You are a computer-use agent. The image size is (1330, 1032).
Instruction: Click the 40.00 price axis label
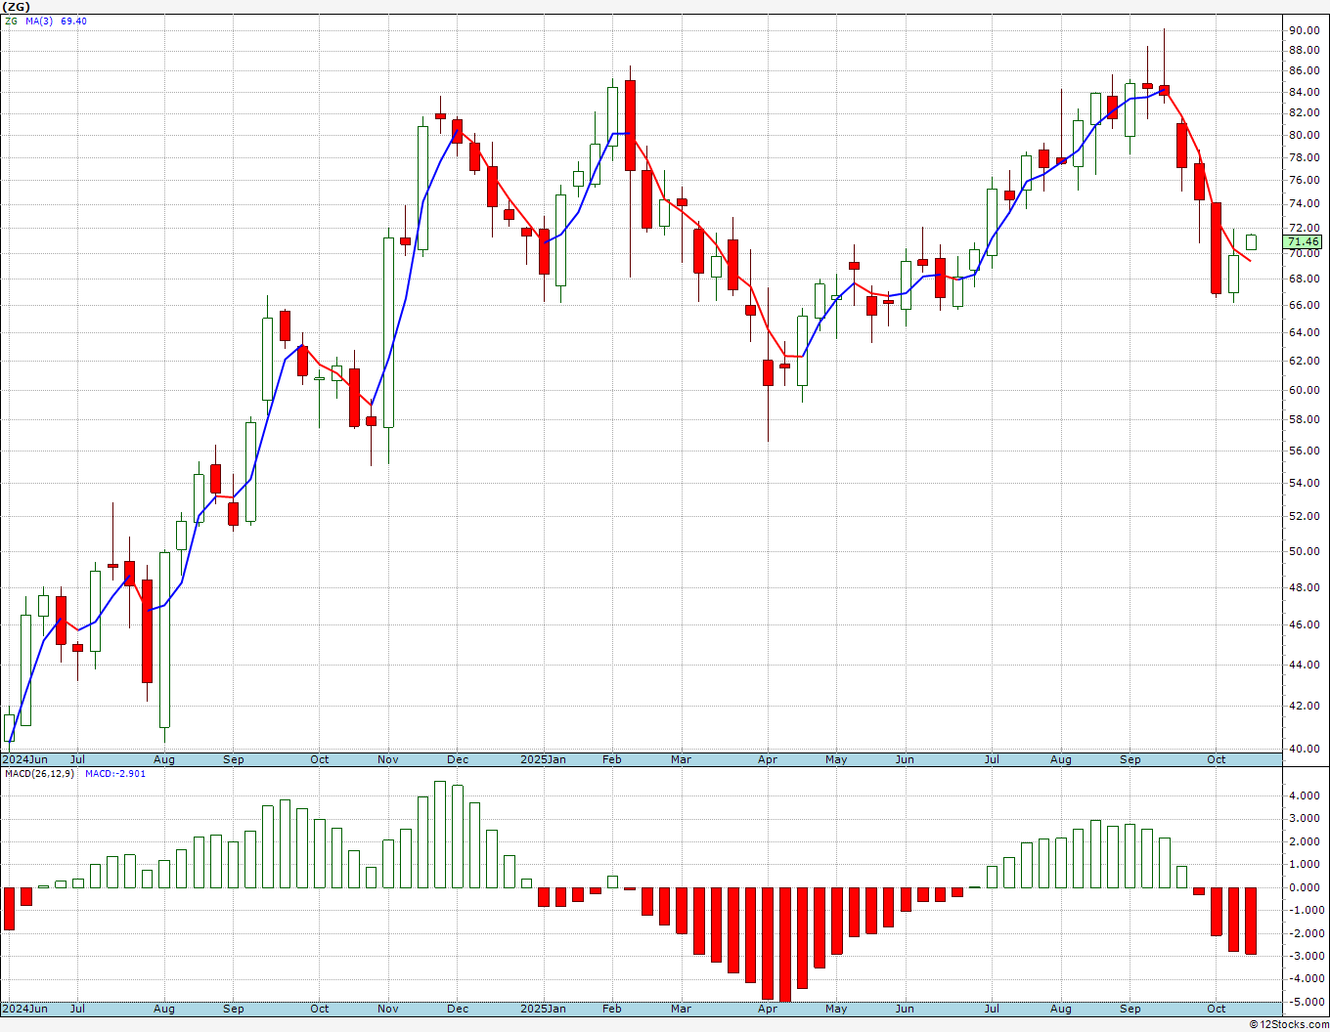1305,749
